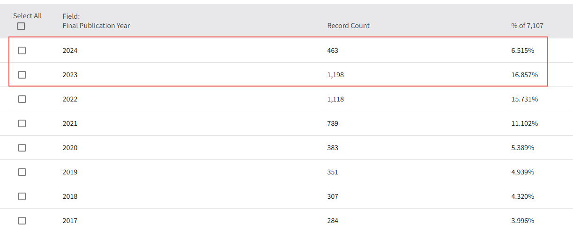Click the record count 789
This screenshot has height=231, width=573.
(x=333, y=123)
